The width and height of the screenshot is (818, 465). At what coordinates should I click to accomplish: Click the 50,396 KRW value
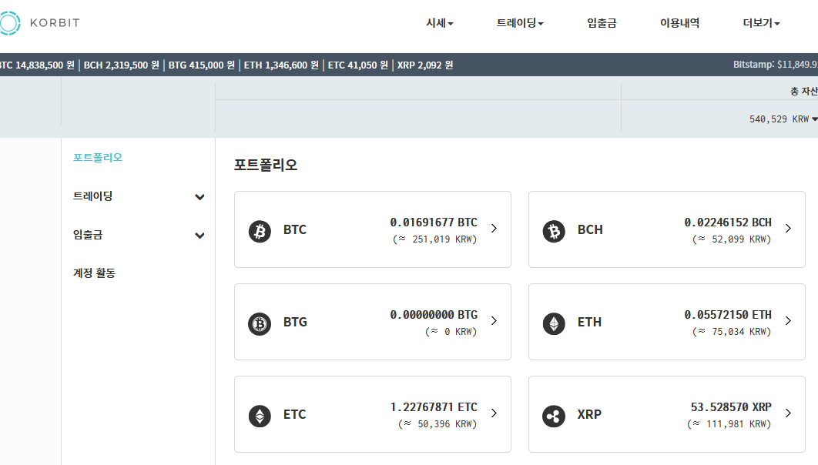pos(437,424)
